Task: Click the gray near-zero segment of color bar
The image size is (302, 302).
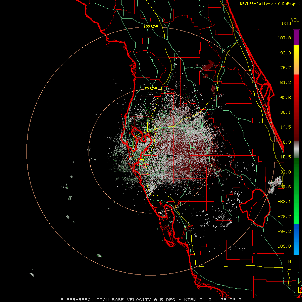Action: 296,149
